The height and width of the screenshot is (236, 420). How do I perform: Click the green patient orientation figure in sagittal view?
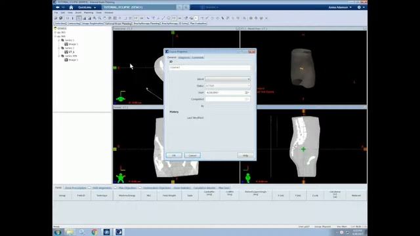pyautogui.click(x=248, y=178)
